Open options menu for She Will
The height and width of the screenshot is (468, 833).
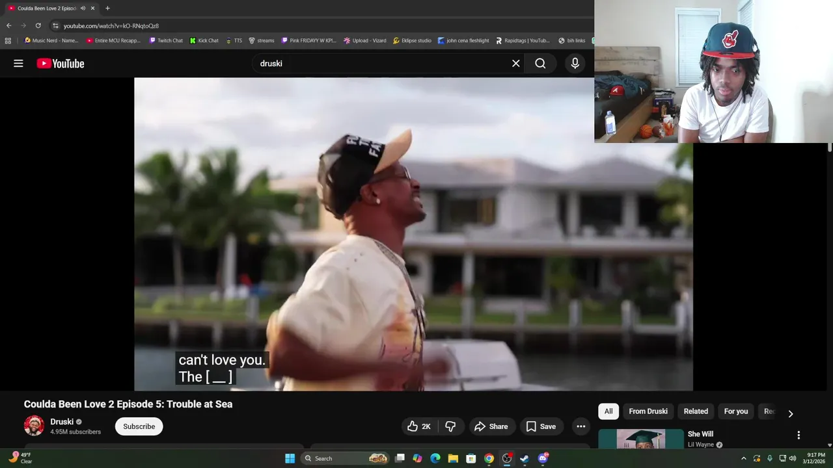(x=799, y=435)
